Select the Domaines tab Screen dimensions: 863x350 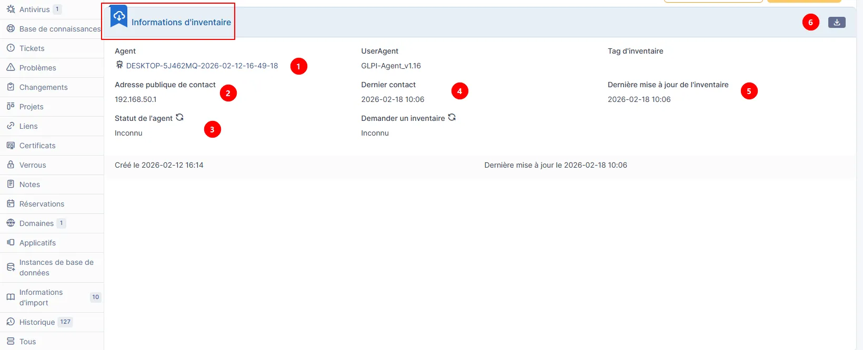[x=52, y=223]
